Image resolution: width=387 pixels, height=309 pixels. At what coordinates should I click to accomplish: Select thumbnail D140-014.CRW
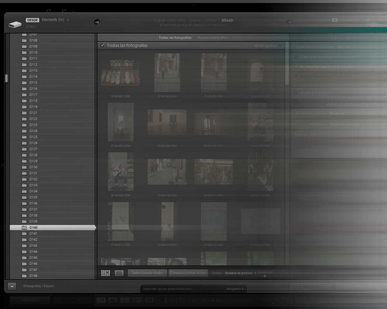167,221
